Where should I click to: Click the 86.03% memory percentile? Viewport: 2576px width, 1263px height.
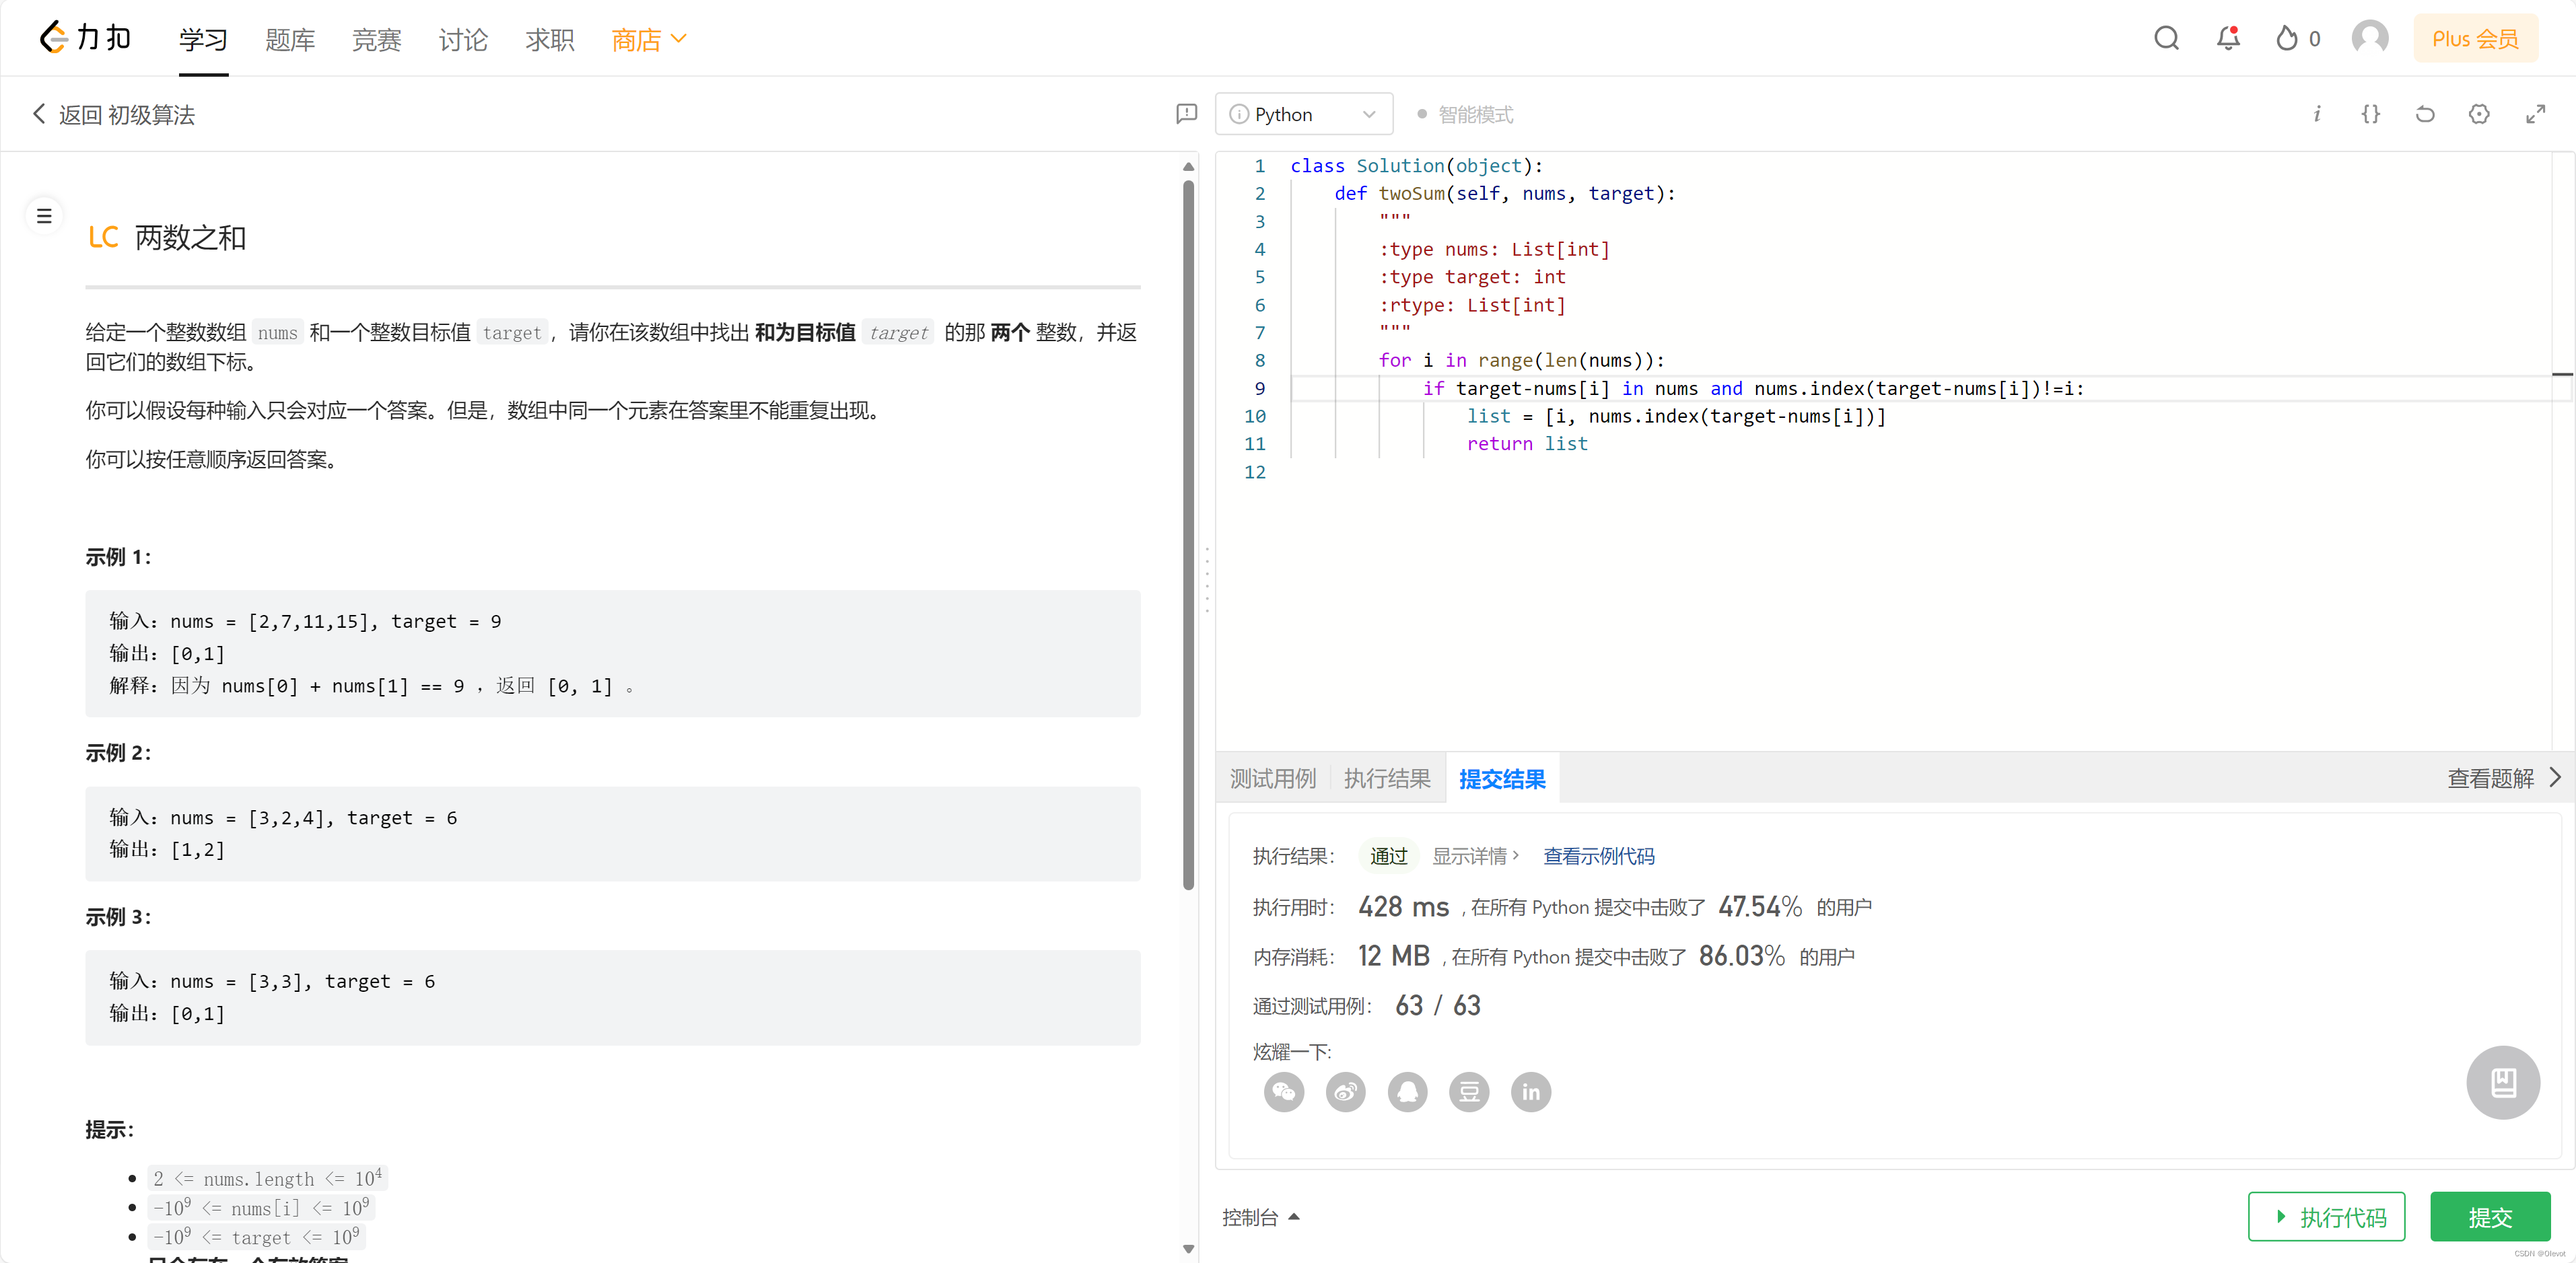1741,955
